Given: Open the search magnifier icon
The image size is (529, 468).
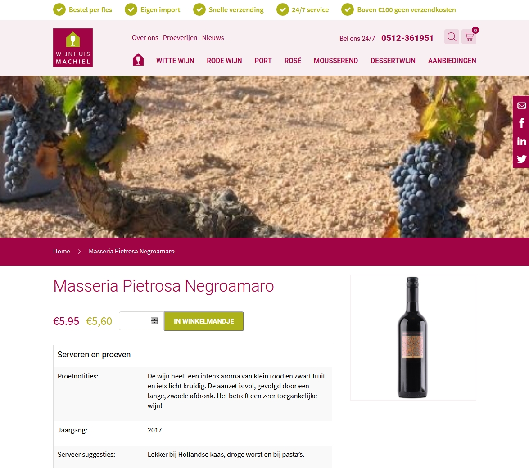Looking at the screenshot, I should pyautogui.click(x=452, y=37).
